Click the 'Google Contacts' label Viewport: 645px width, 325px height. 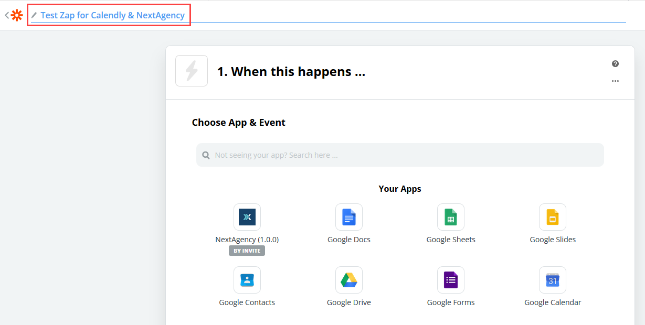tap(247, 302)
